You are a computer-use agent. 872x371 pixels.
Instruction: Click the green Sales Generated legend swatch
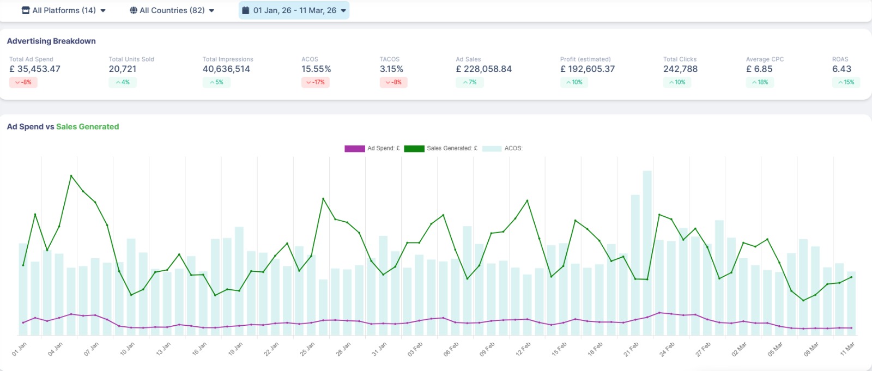[x=414, y=148]
